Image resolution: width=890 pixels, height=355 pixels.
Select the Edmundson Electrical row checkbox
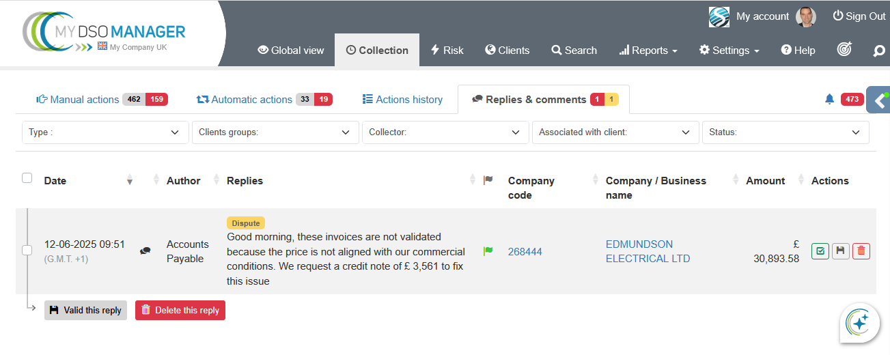(27, 251)
